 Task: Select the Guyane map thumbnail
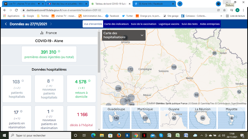(x=174, y=118)
